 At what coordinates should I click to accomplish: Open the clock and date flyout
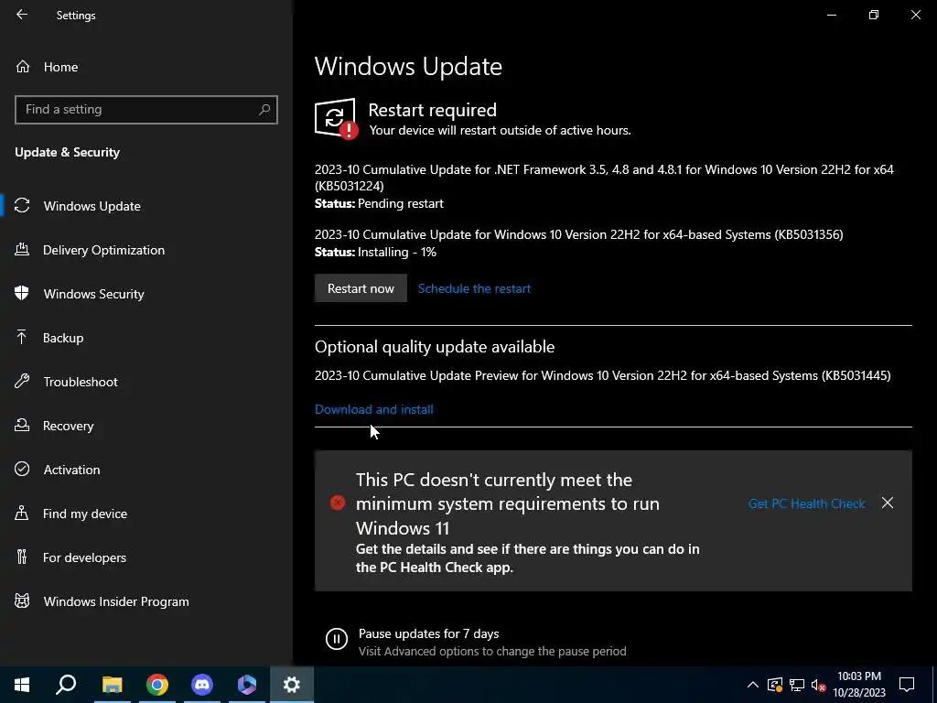coord(859,685)
